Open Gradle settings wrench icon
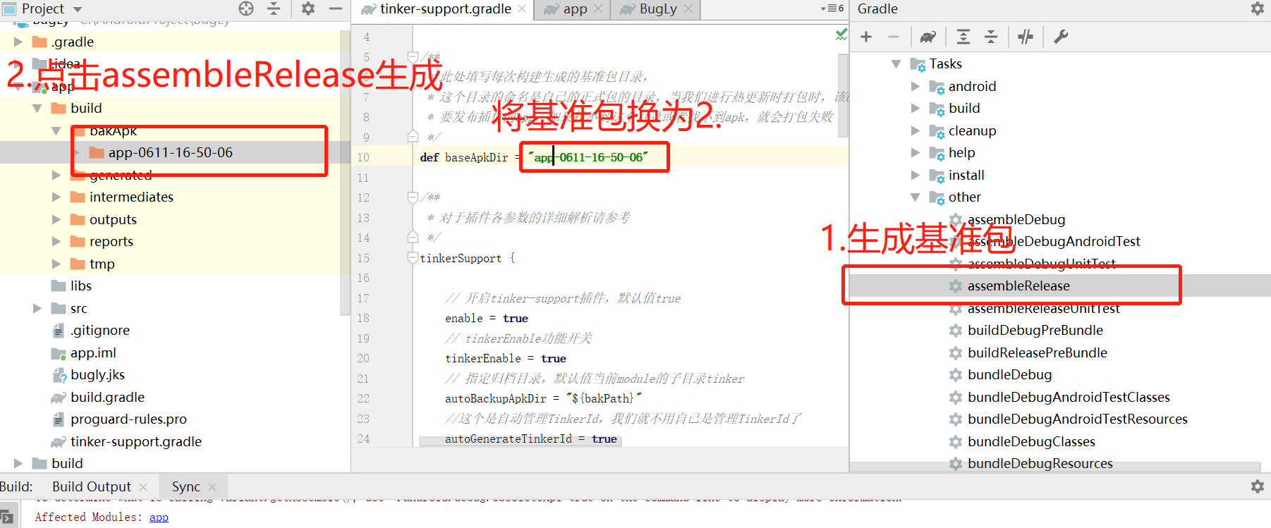Screen dimensions: 1271x528 click(x=1061, y=37)
